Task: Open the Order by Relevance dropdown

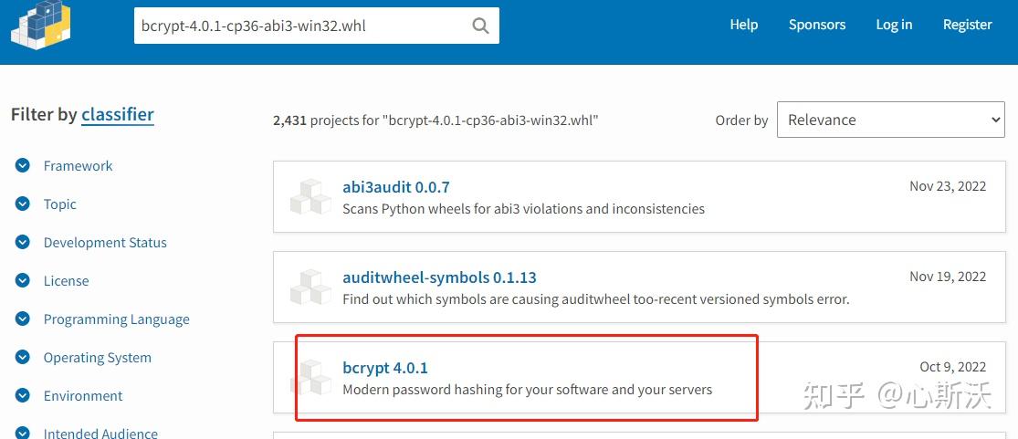Action: [x=891, y=120]
